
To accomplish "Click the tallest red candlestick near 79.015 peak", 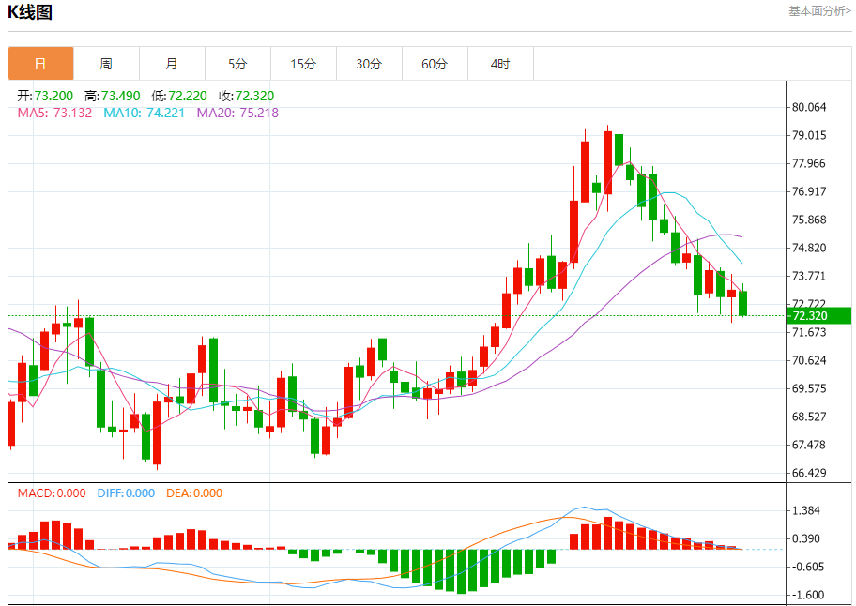I will click(607, 162).
